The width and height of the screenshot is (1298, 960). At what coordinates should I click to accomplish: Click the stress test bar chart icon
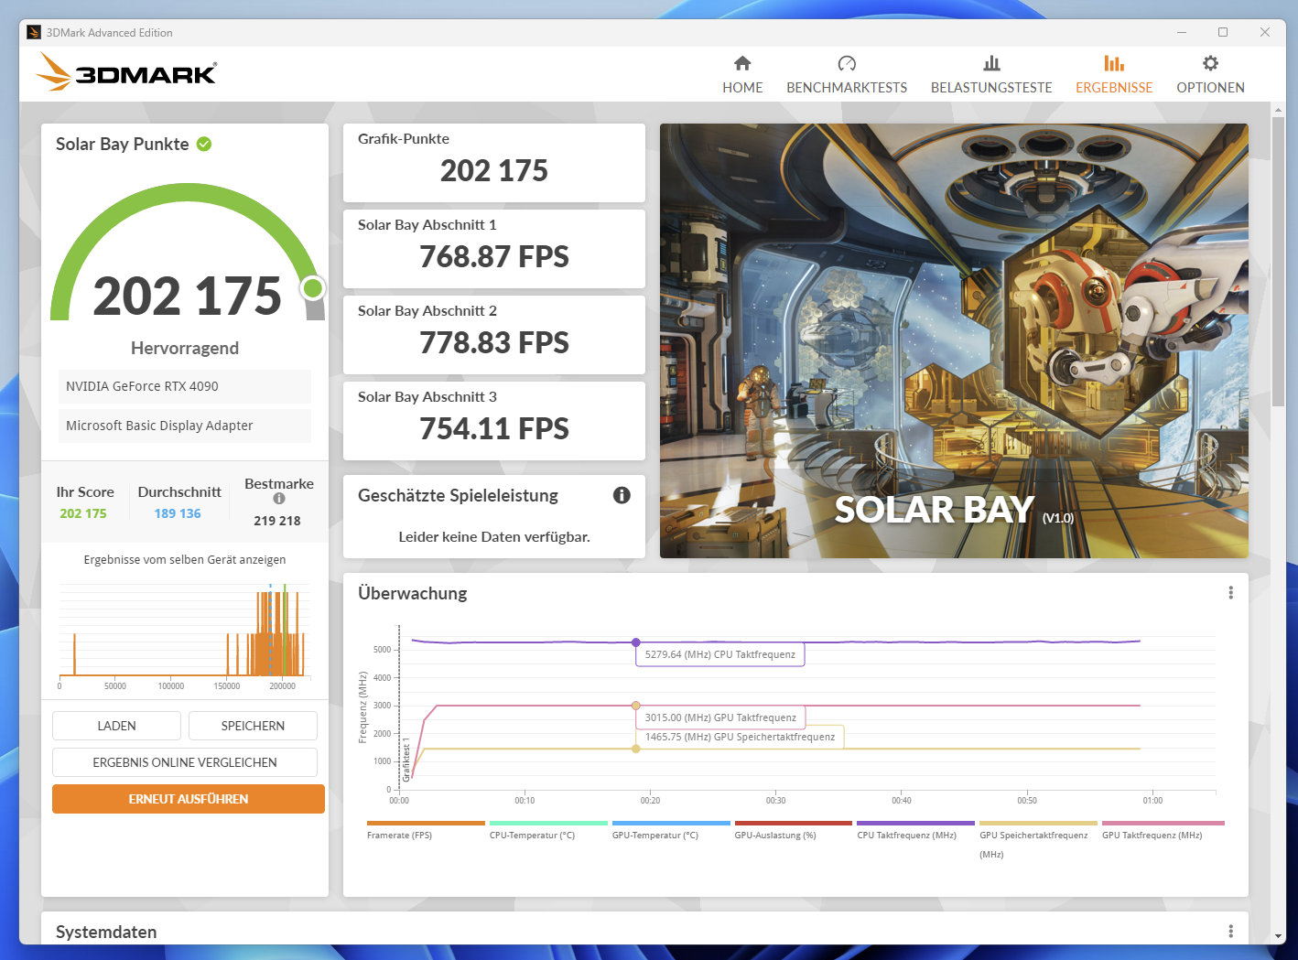click(991, 63)
